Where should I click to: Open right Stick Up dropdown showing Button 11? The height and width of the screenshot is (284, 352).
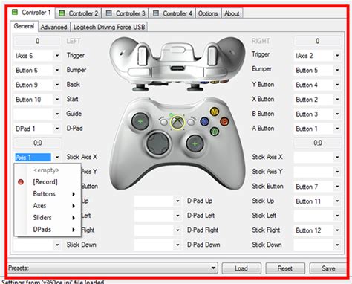[x=318, y=201]
